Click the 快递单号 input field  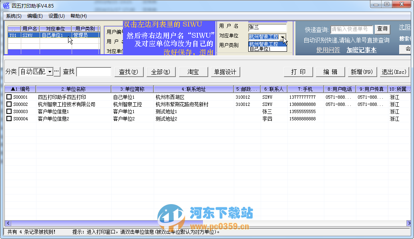pyautogui.click(x=351, y=29)
